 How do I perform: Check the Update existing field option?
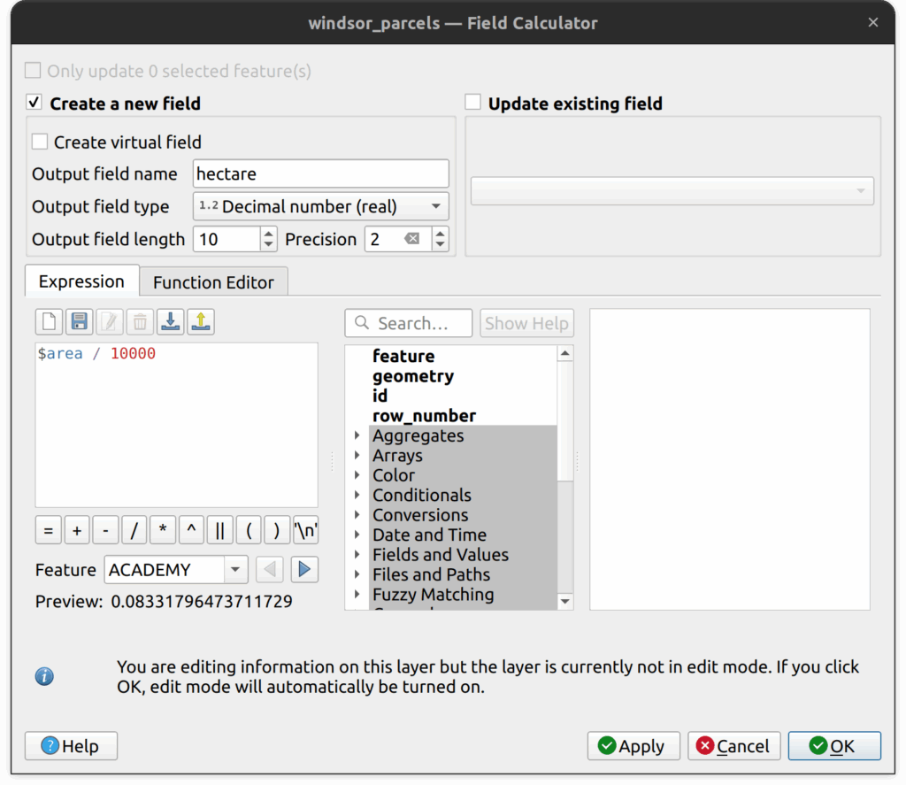473,103
